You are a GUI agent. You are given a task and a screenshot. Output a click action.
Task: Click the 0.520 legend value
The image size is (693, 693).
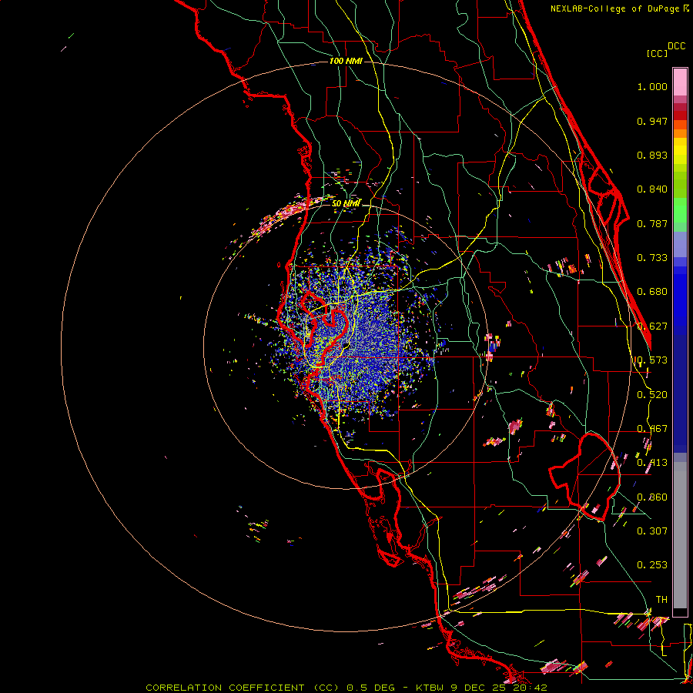click(652, 395)
